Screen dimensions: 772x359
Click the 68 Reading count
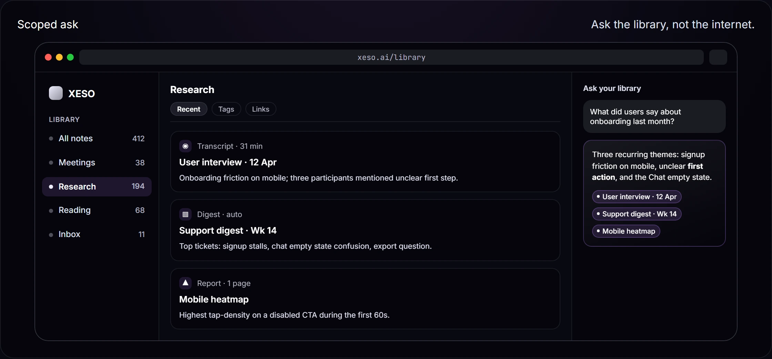(140, 210)
